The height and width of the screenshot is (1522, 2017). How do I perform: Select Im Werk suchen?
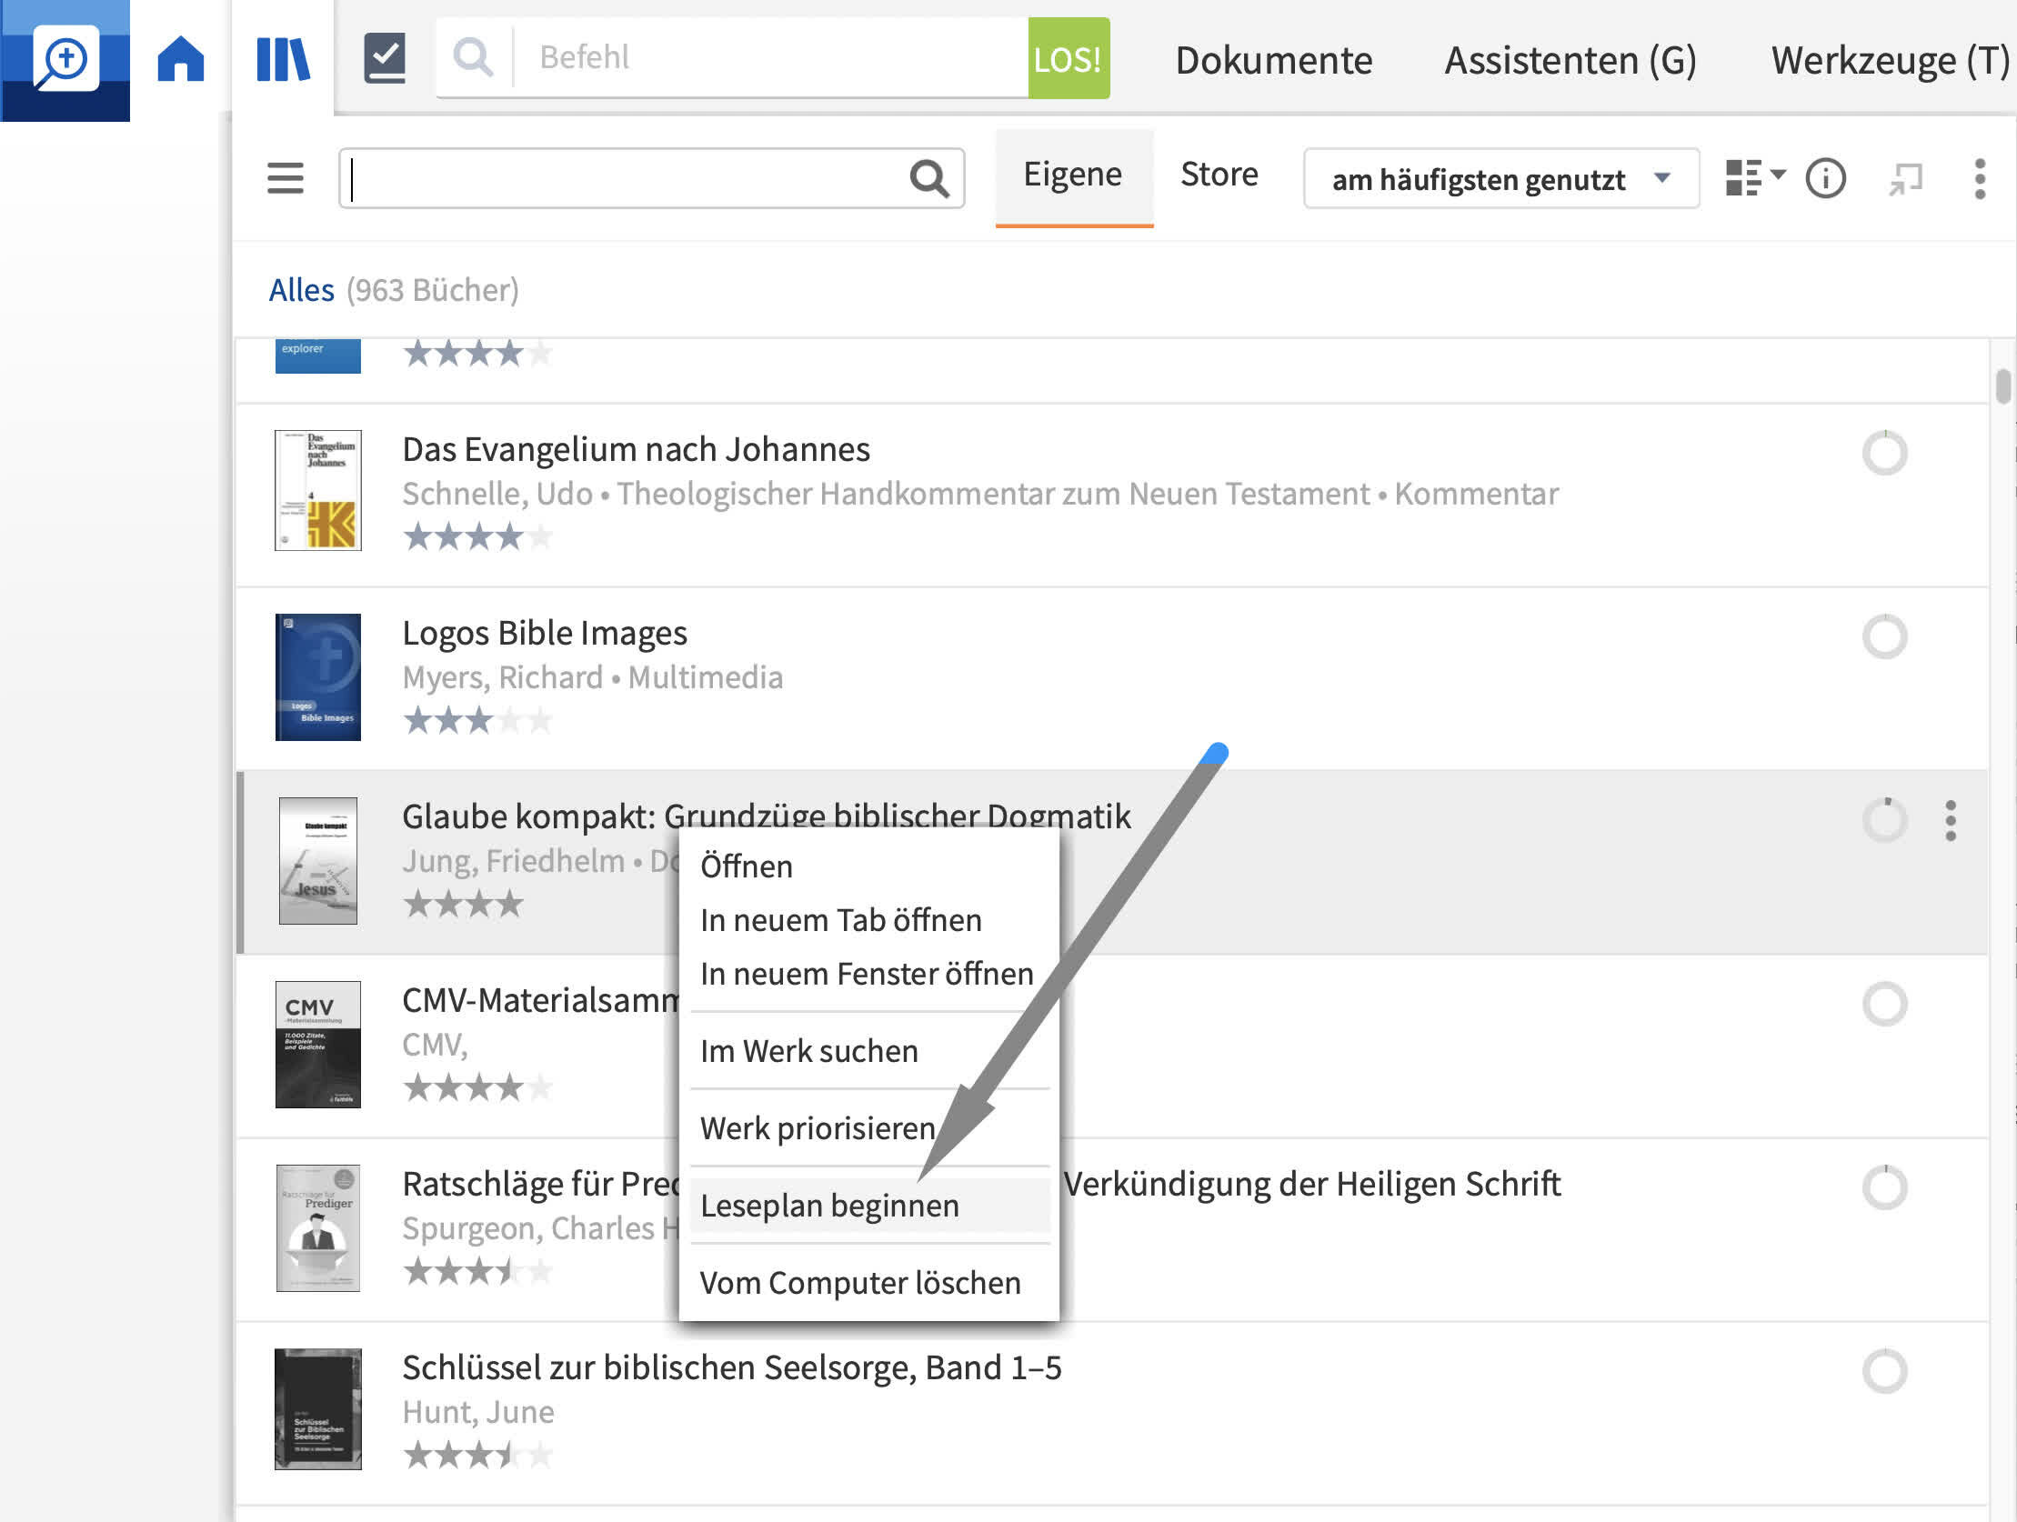click(x=808, y=1051)
